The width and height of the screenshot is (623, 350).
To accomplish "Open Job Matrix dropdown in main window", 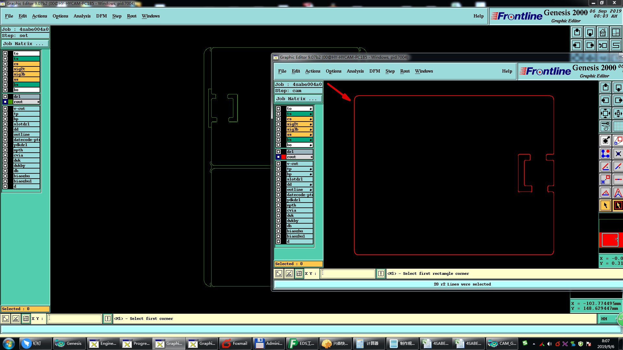I will [x=25, y=44].
